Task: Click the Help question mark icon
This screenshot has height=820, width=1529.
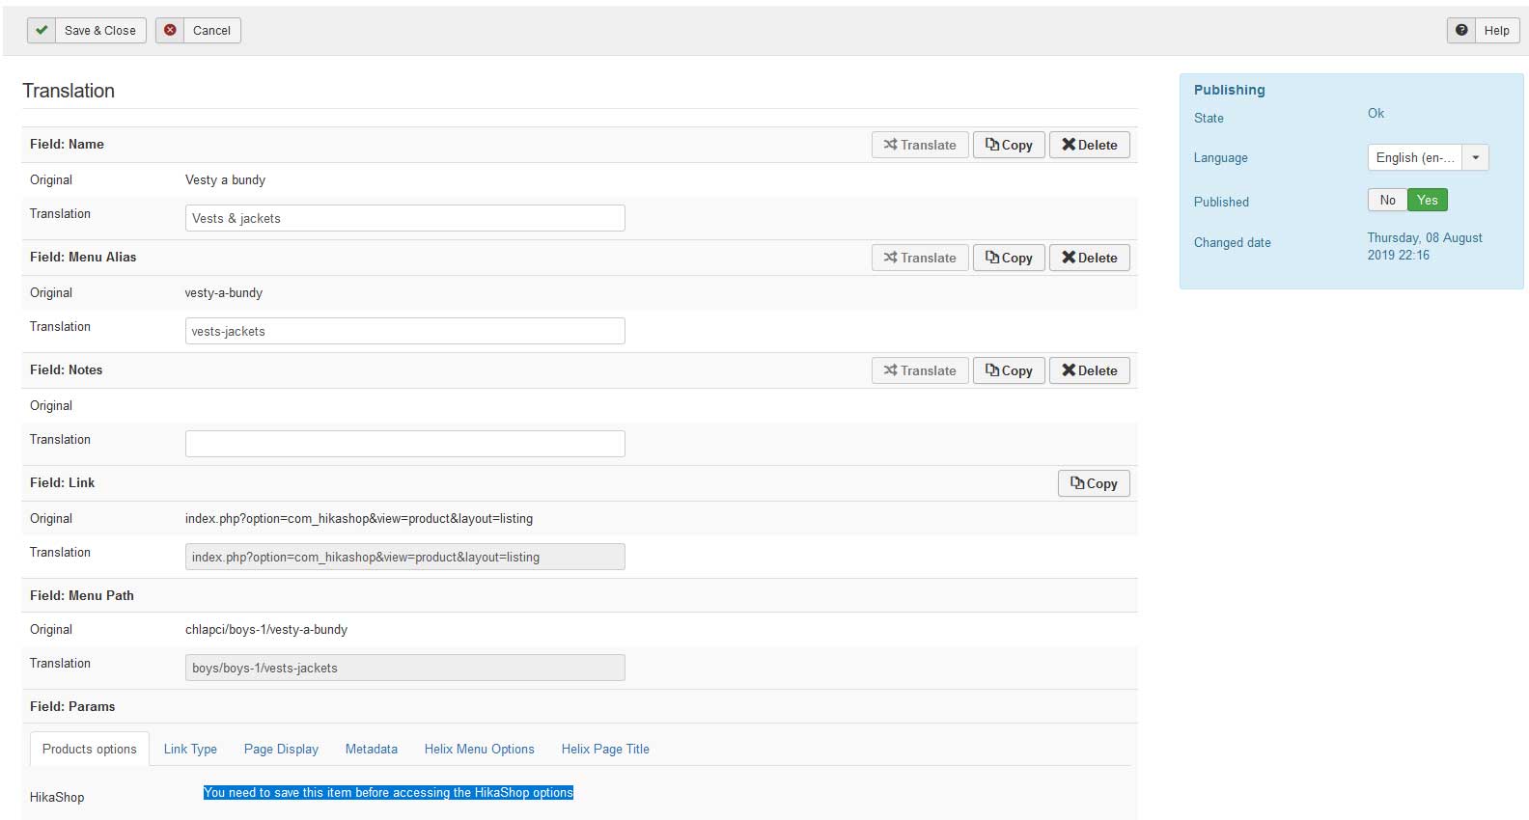Action: [1461, 30]
